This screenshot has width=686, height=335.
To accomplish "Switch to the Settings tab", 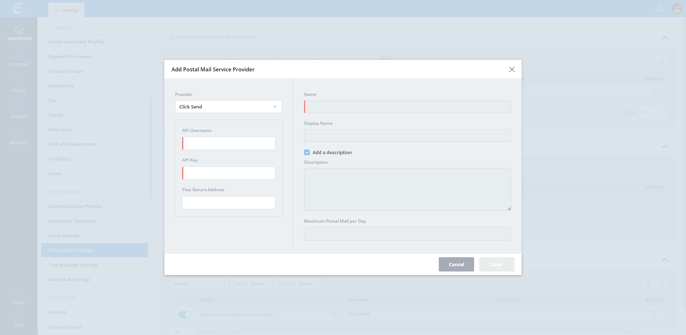I will 66,10.
